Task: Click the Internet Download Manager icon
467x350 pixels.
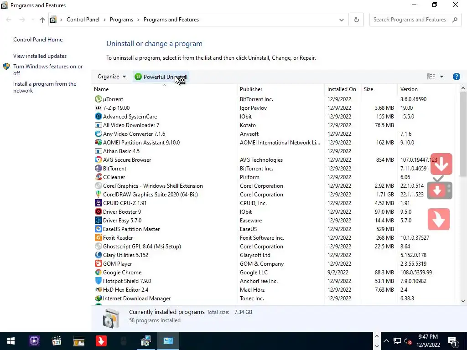Action: coord(99,298)
